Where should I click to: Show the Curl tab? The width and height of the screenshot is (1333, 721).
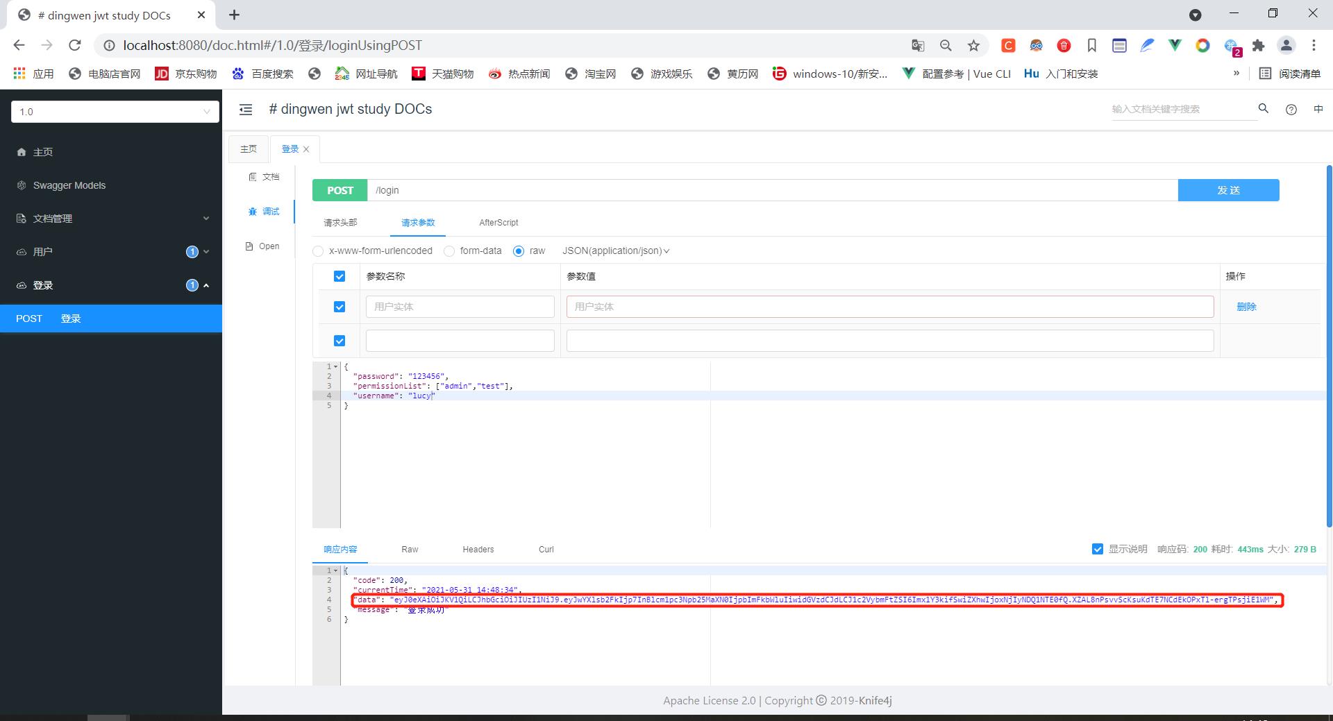(x=546, y=550)
